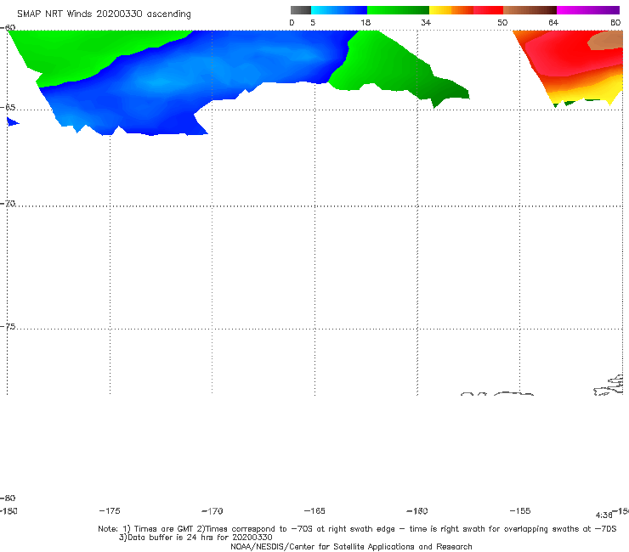629x552 pixels.
Task: Click the small blue triangle on left map edge
Action: (x=13, y=121)
